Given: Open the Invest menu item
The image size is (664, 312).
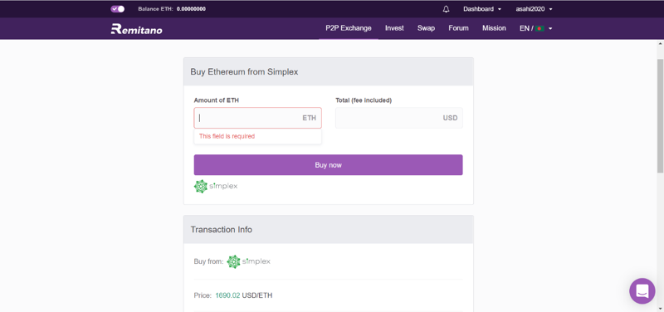Looking at the screenshot, I should point(394,28).
